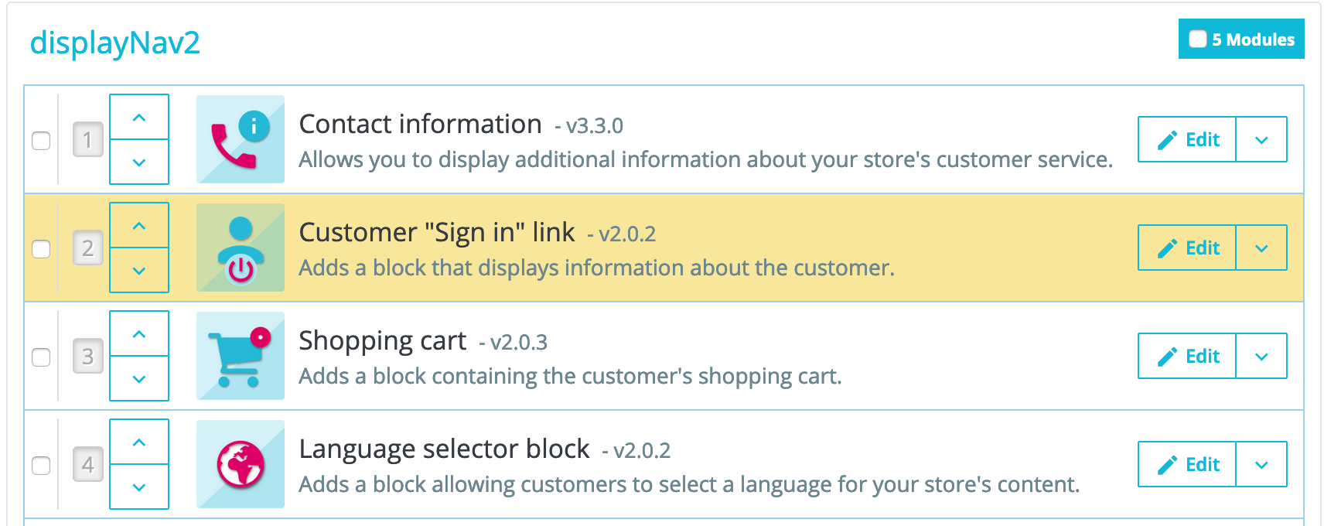The height and width of the screenshot is (526, 1324).
Task: Edit the Contact information module
Action: [1187, 139]
